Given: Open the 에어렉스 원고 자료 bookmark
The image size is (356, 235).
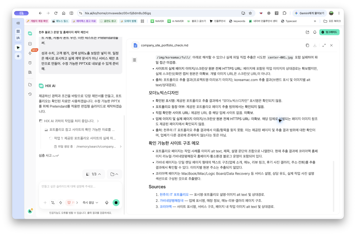Looking at the screenshot, I should [x=84, y=21].
